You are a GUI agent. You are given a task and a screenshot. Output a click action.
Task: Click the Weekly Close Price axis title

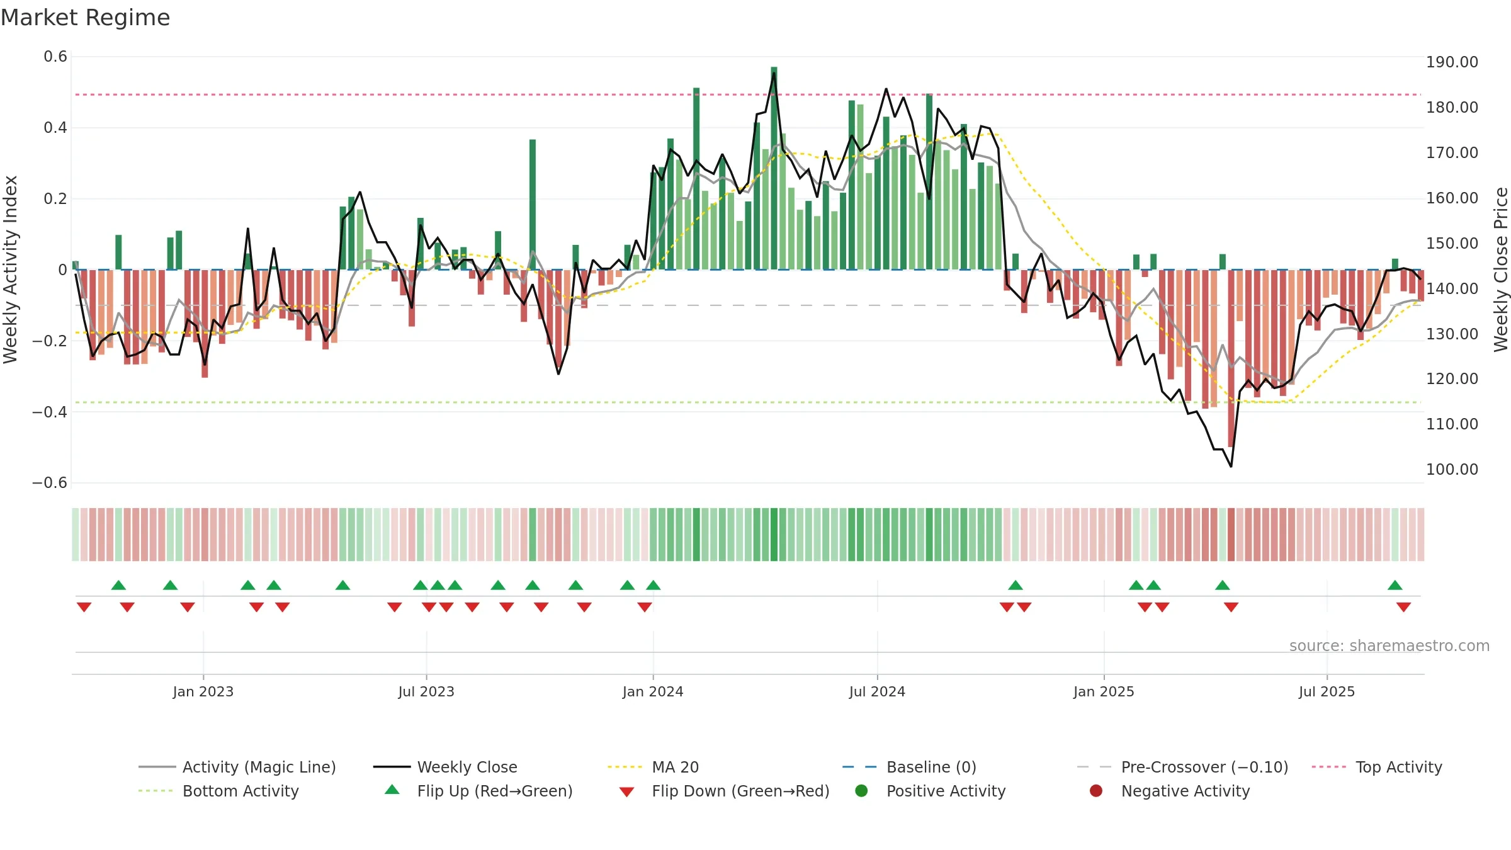(1501, 269)
